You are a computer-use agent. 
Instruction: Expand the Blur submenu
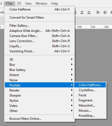(40, 65)
